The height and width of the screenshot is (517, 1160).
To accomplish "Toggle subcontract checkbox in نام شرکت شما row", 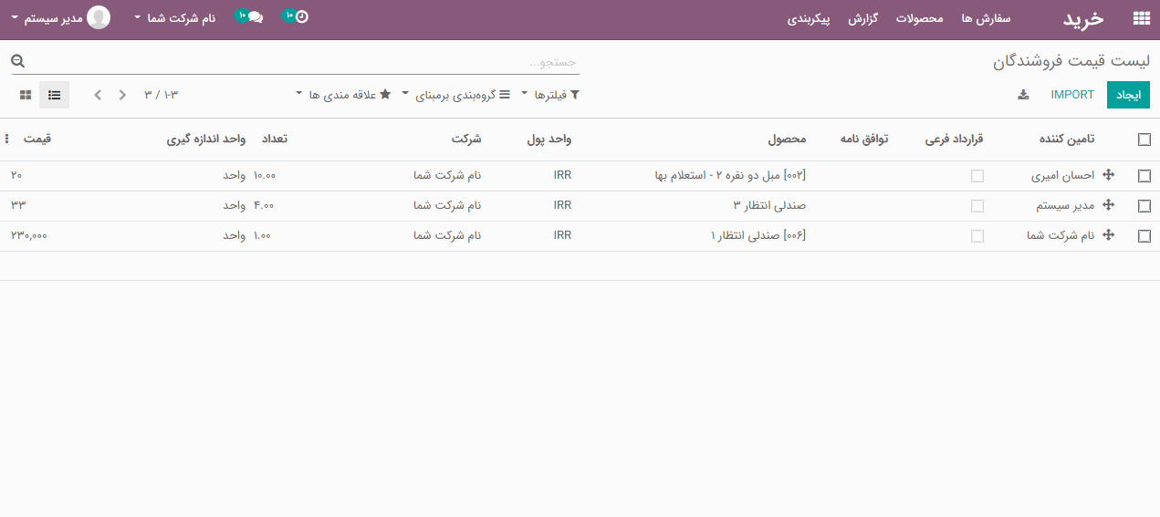I will (977, 236).
